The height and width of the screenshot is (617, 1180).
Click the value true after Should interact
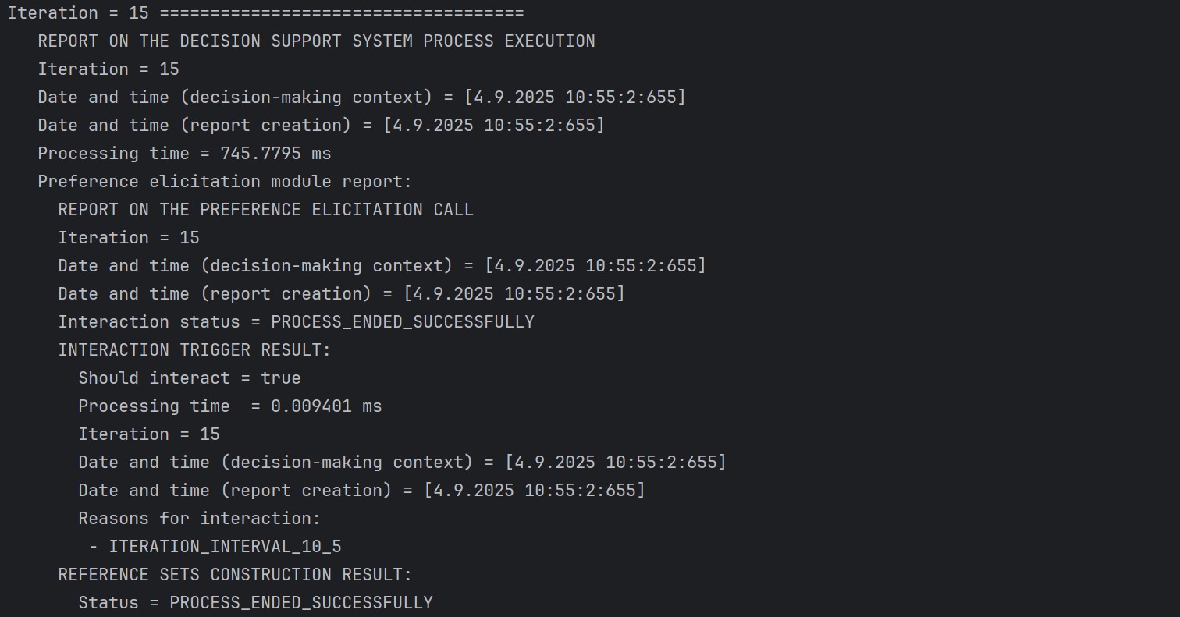281,378
